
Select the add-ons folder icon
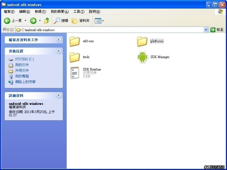coord(74,41)
